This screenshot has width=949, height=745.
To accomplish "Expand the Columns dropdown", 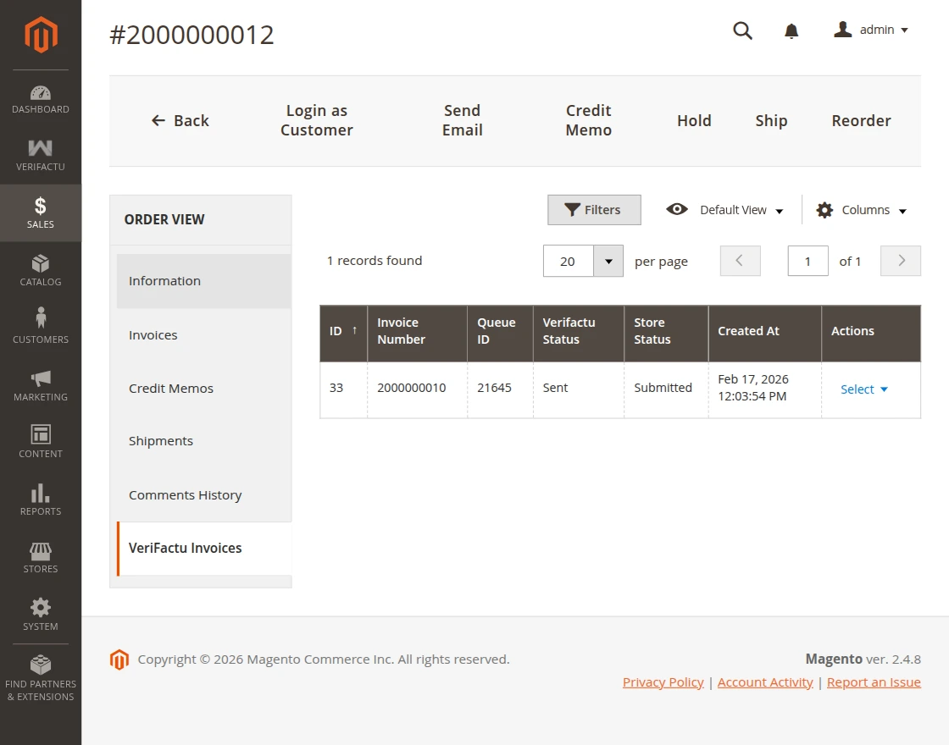I will 860,209.
